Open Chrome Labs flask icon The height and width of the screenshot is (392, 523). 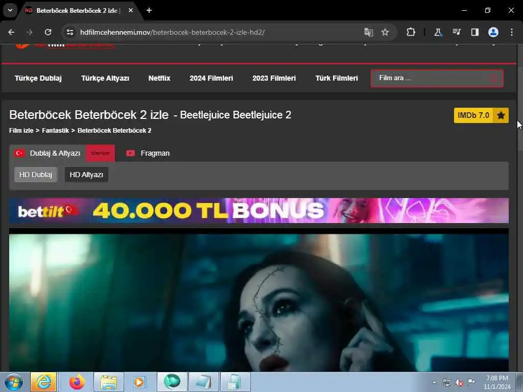click(438, 32)
